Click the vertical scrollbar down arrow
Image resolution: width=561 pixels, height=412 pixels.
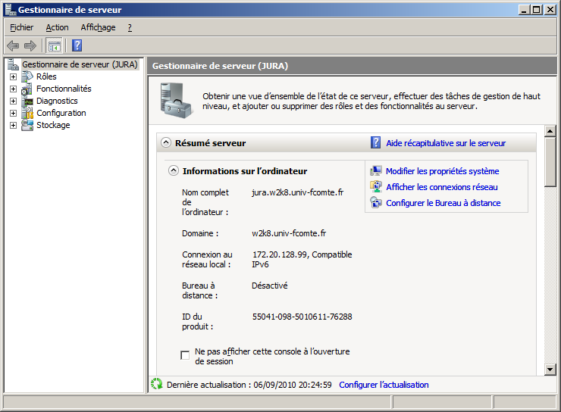(x=550, y=369)
